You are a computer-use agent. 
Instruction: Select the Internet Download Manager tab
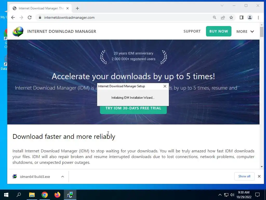click(40, 8)
